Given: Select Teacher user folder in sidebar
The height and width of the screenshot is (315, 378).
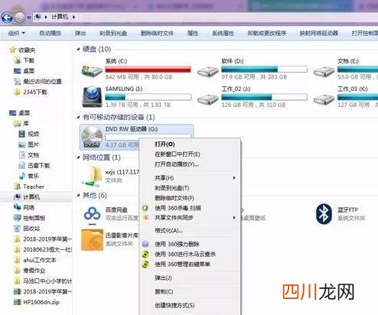Looking at the screenshot, I should tap(29, 187).
